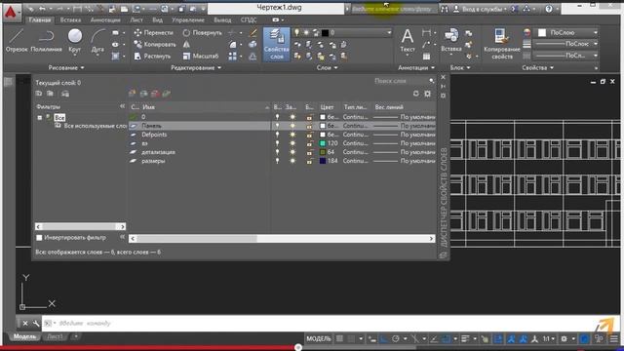Click the Вставка block insert tool
624x351 pixels.
(451, 41)
